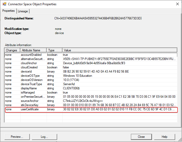Viewport: 182px width, 142px height.
Task: Select the stkDeviceKey binary row
Action: coord(31,105)
